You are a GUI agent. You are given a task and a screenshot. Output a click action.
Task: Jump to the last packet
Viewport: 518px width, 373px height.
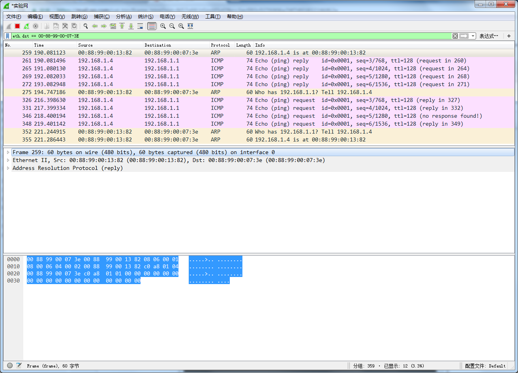pos(131,26)
